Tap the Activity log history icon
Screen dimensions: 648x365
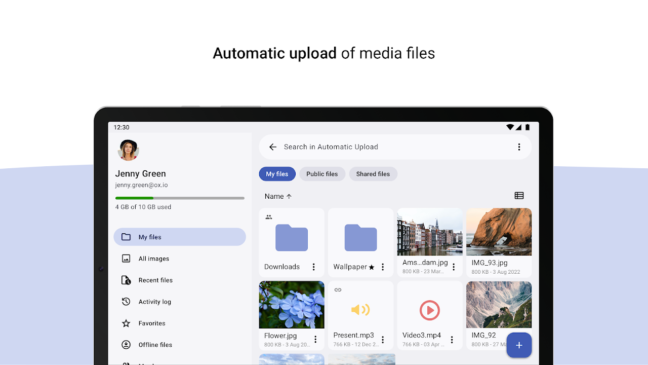(x=126, y=302)
